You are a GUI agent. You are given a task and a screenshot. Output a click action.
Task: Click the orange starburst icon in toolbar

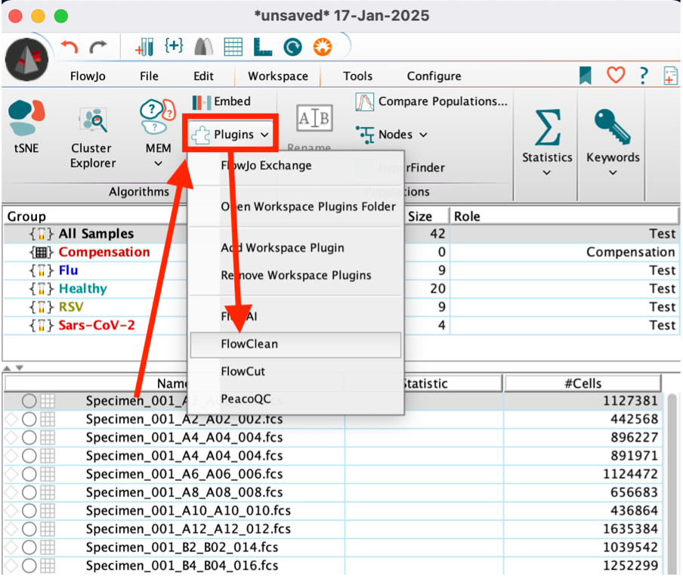[x=323, y=47]
